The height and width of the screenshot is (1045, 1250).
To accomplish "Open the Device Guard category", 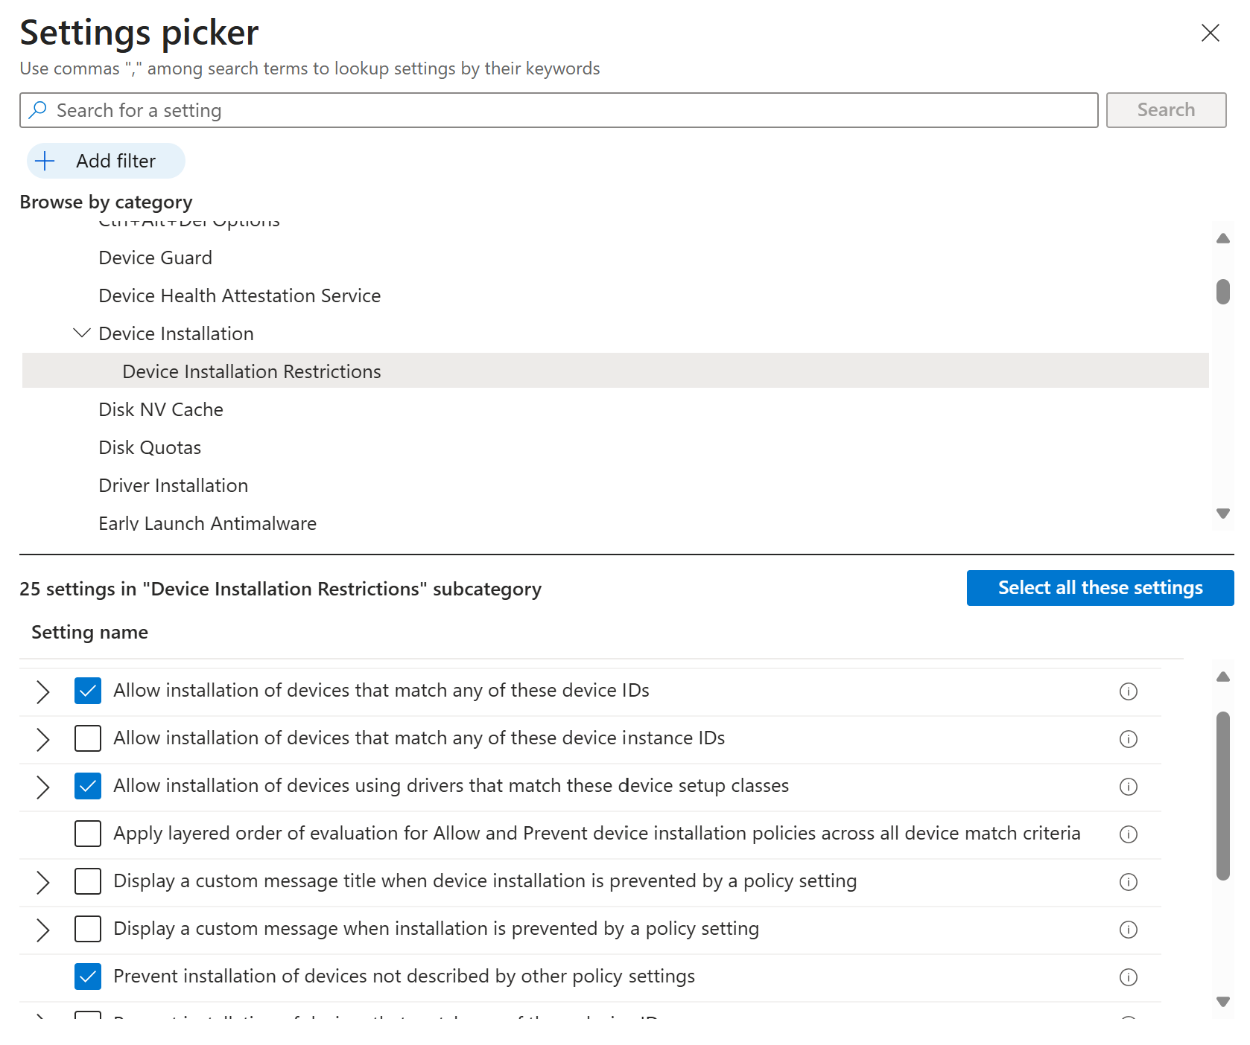I will point(155,258).
